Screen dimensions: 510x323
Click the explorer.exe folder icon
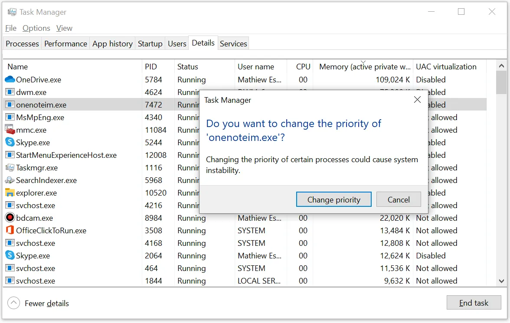pyautogui.click(x=10, y=192)
